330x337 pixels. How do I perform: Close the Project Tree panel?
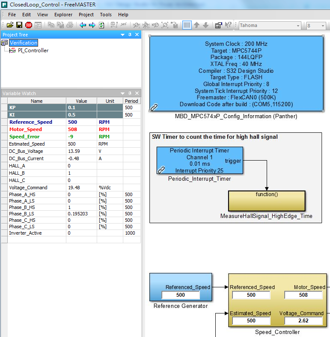[137, 35]
